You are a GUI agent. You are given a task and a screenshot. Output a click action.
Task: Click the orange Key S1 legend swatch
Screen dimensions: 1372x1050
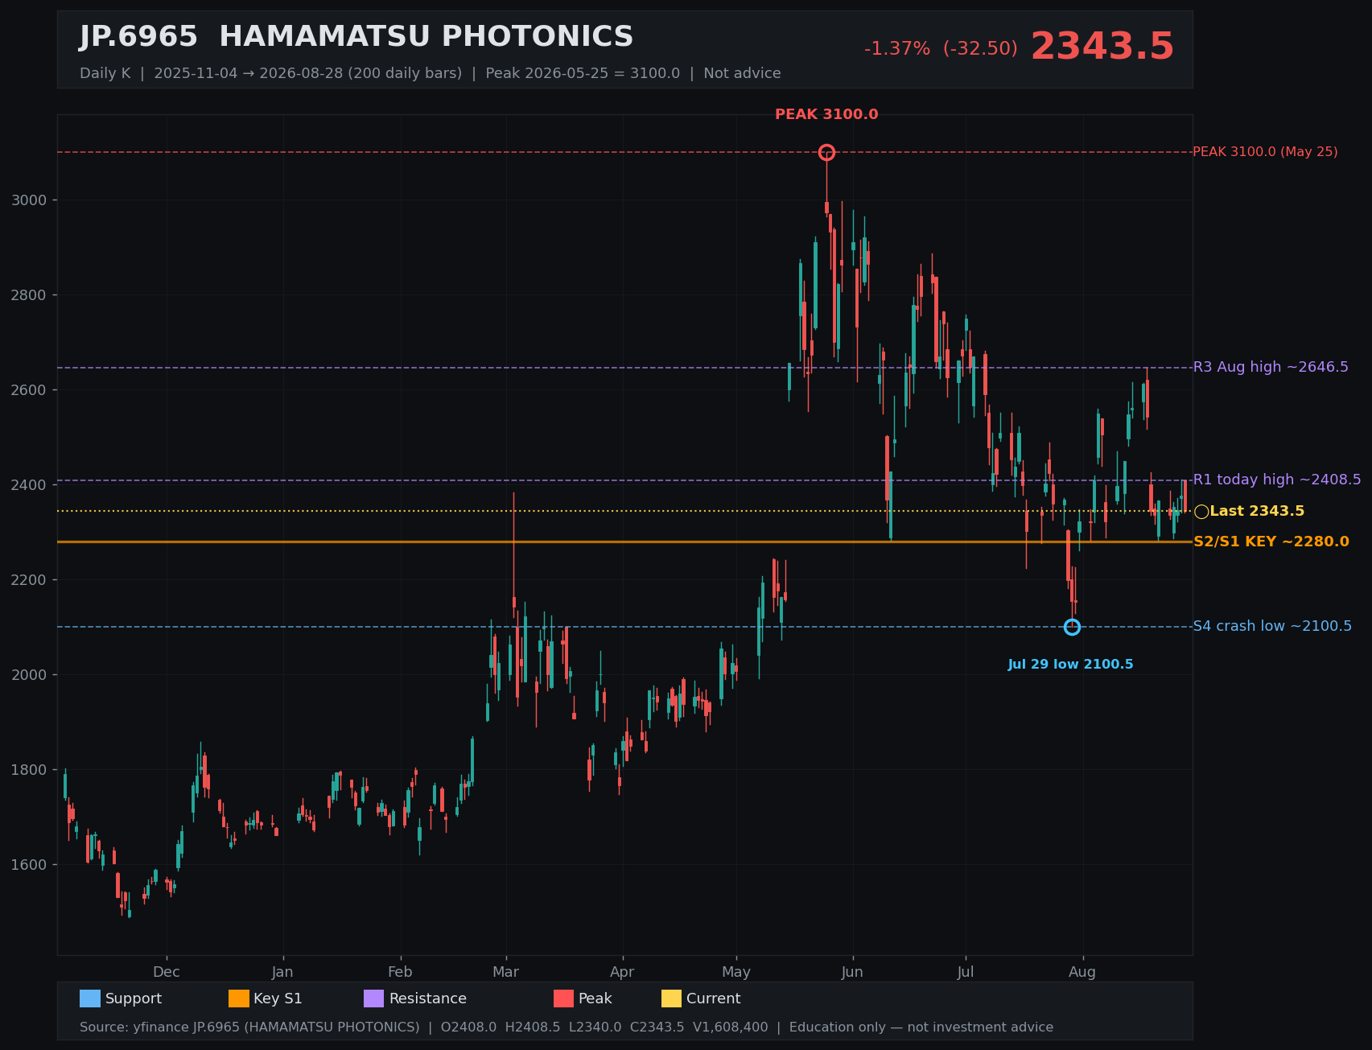point(239,999)
